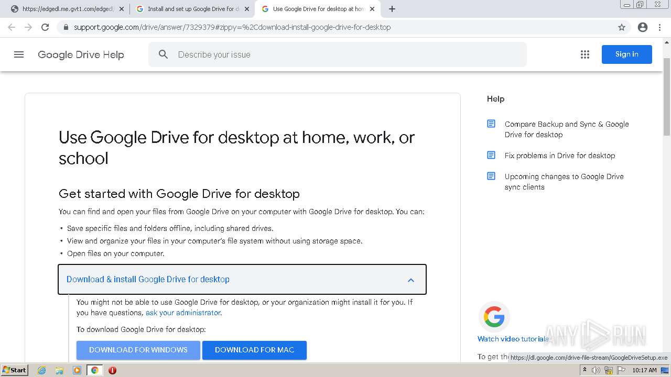Go back to previous page
Image resolution: width=671 pixels, height=377 pixels.
tap(12, 27)
